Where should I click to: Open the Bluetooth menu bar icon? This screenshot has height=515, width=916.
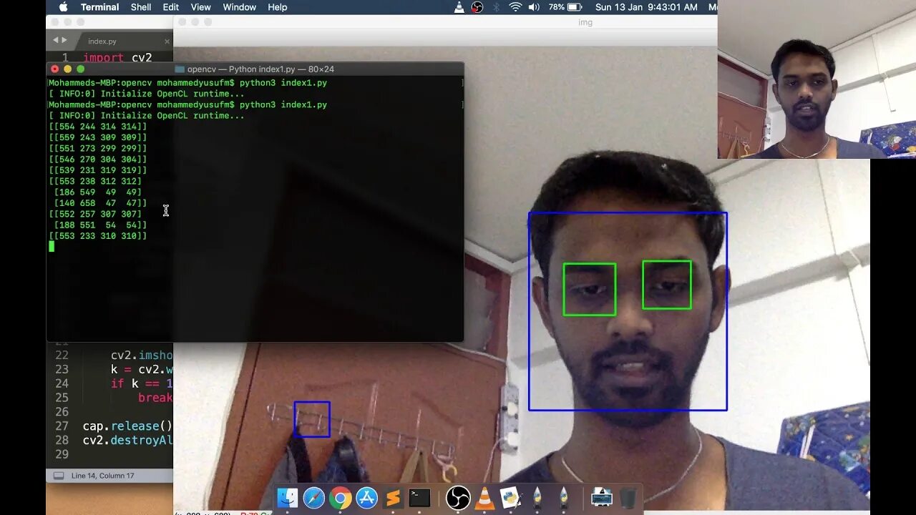pyautogui.click(x=496, y=7)
